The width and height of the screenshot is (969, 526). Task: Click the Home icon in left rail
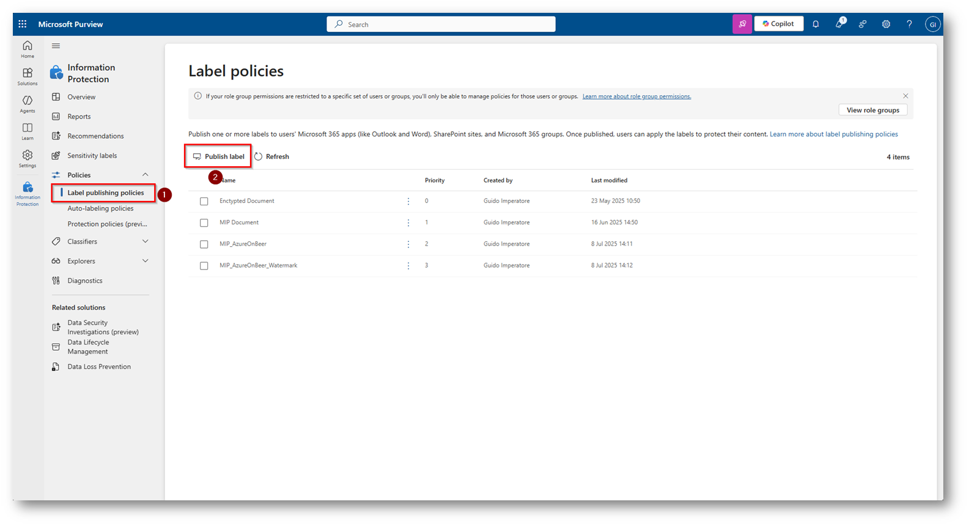tap(28, 49)
